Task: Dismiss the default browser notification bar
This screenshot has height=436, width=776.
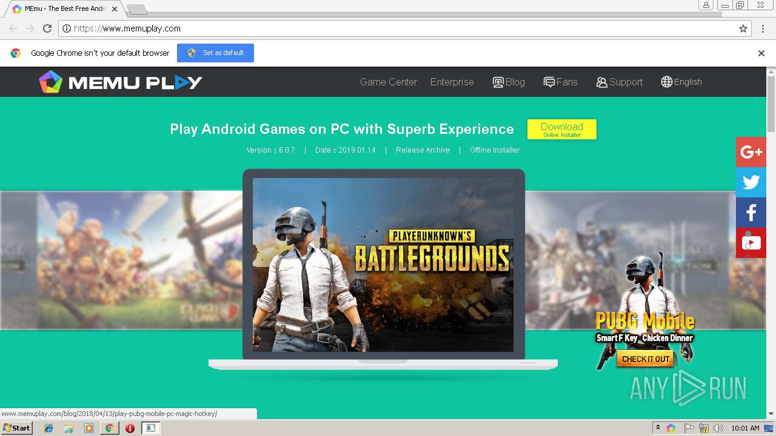Action: point(761,53)
